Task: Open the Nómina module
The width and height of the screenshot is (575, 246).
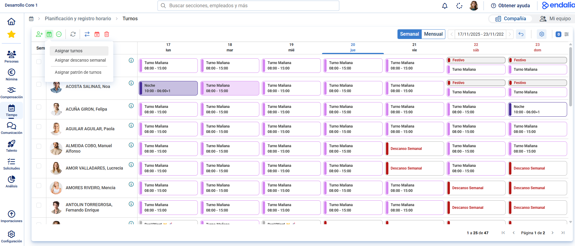Action: click(12, 74)
